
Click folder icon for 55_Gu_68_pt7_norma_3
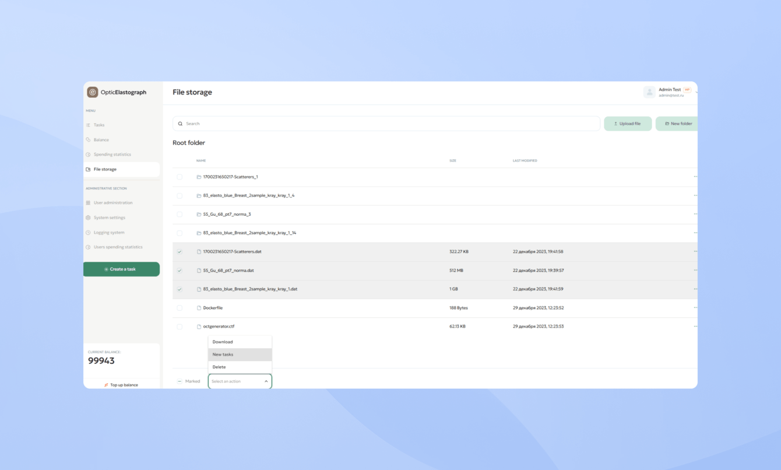pos(199,214)
